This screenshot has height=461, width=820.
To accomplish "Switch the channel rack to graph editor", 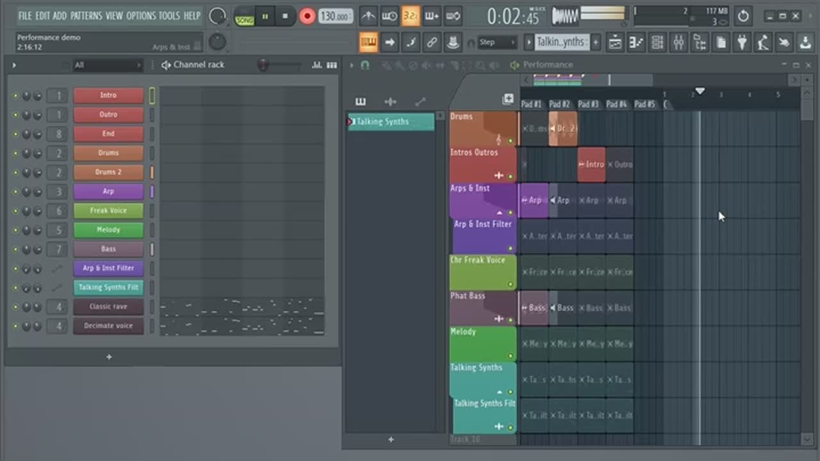I will pyautogui.click(x=317, y=65).
